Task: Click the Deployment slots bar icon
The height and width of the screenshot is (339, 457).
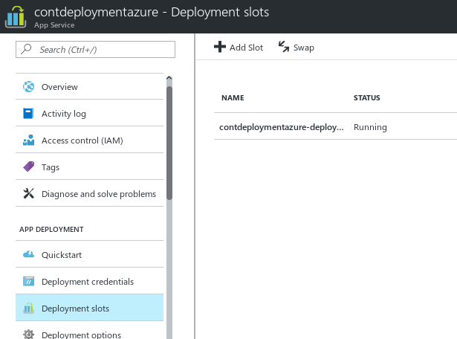Action: coord(29,309)
